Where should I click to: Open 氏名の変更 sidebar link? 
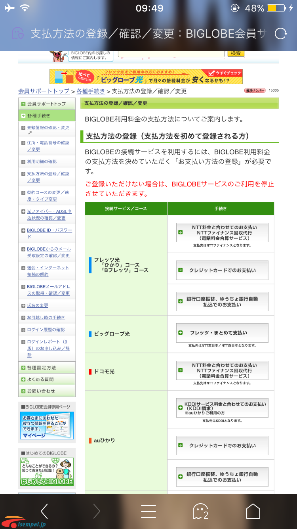(38, 306)
